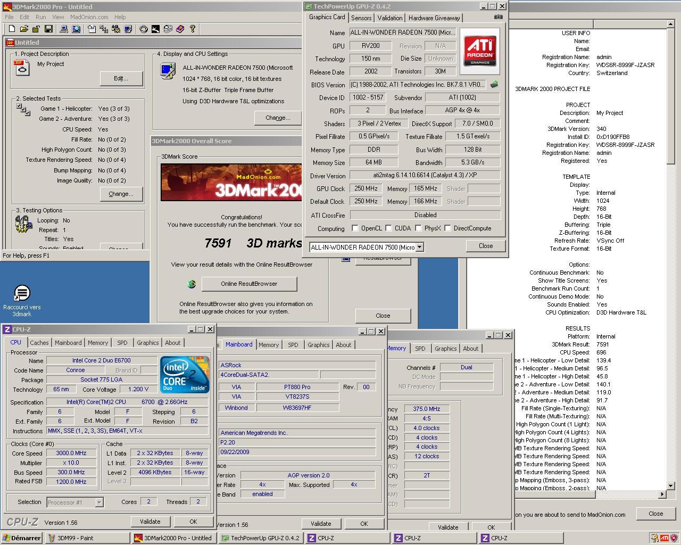Open the Help menu in 3DMark2000
This screenshot has width=681, height=545.
(x=120, y=17)
